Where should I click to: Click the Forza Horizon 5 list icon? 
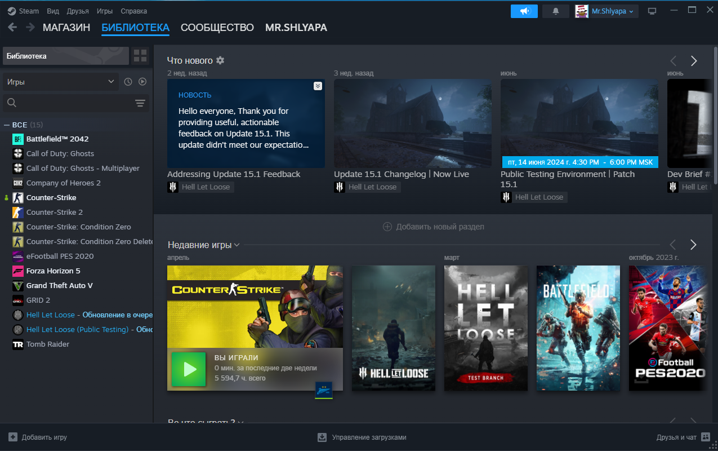[18, 271]
